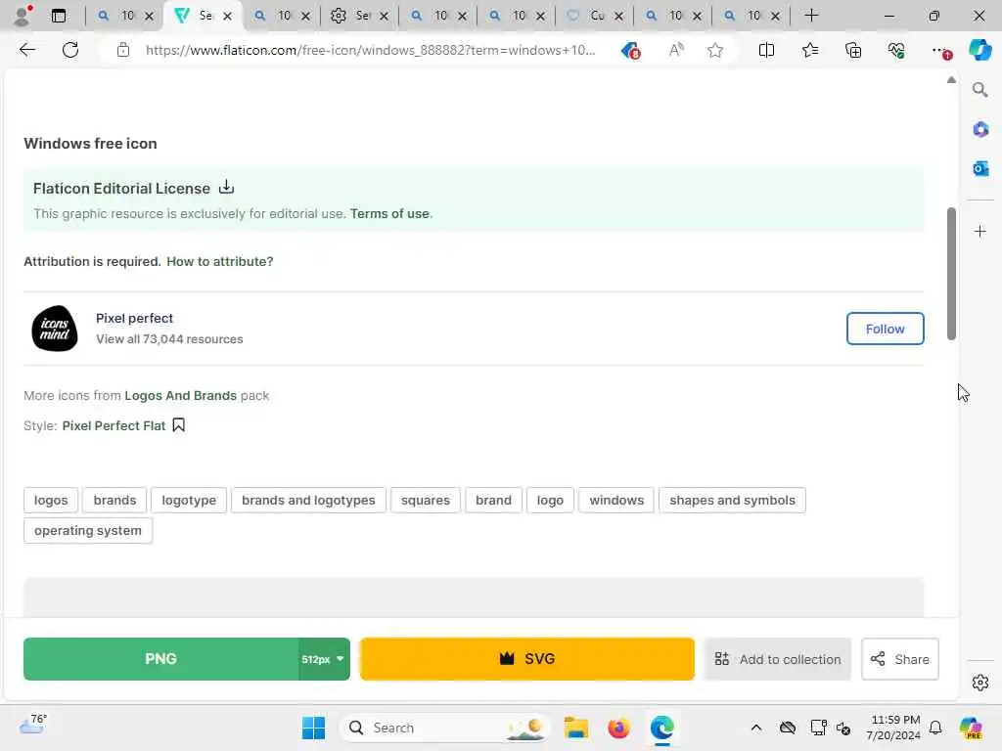1002x751 pixels.
Task: Refresh the Flaticon page
Action: tap(70, 50)
